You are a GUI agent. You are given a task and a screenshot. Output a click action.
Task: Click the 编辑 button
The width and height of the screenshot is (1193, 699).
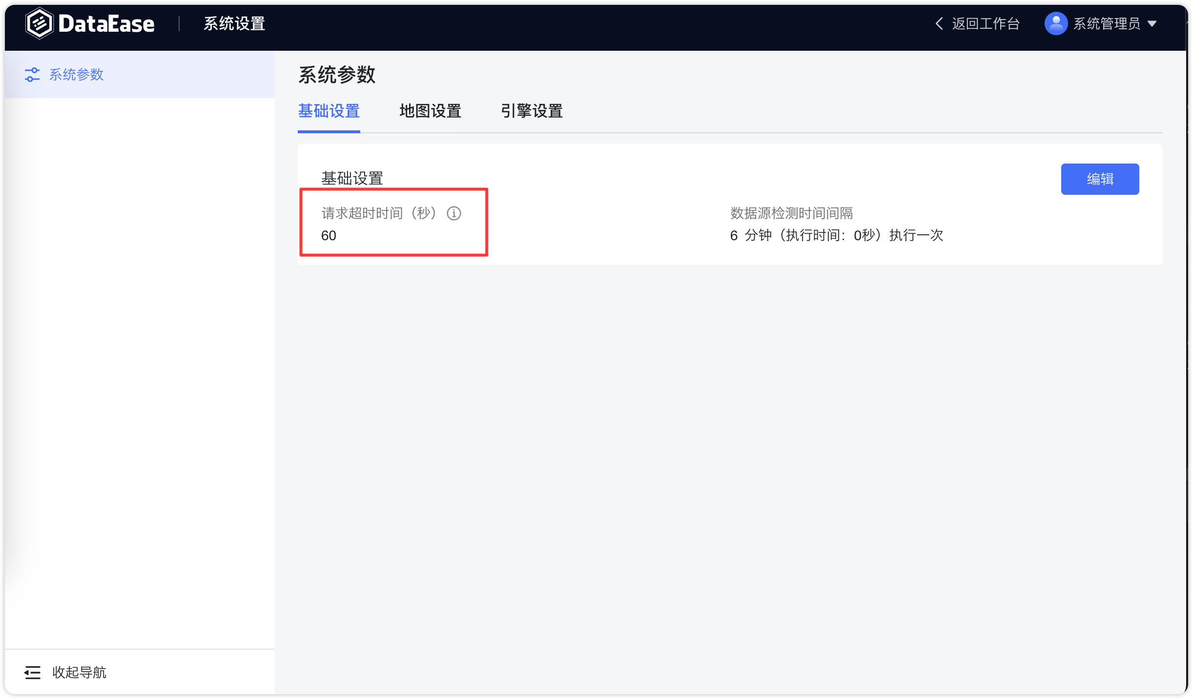tap(1100, 179)
